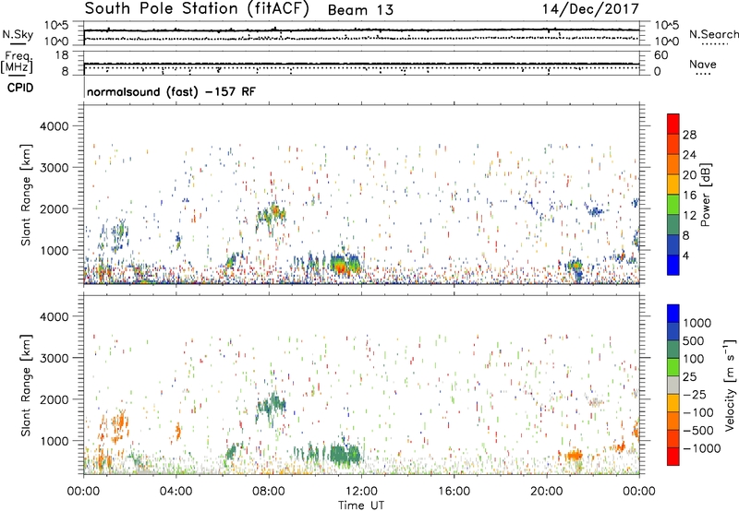This screenshot has height=511, width=739.
Task: Click the Power color bar segment between 20 and 24
Action: point(673,164)
